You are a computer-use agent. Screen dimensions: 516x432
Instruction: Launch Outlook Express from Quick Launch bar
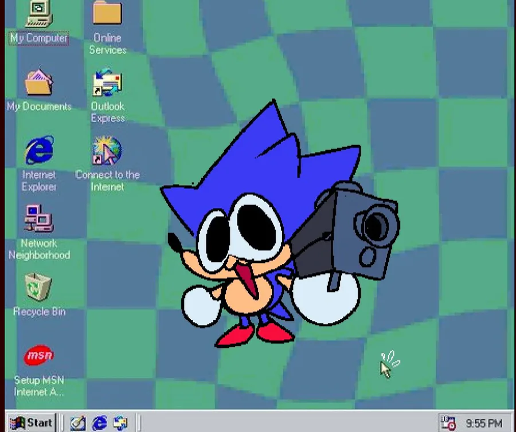pyautogui.click(x=120, y=423)
